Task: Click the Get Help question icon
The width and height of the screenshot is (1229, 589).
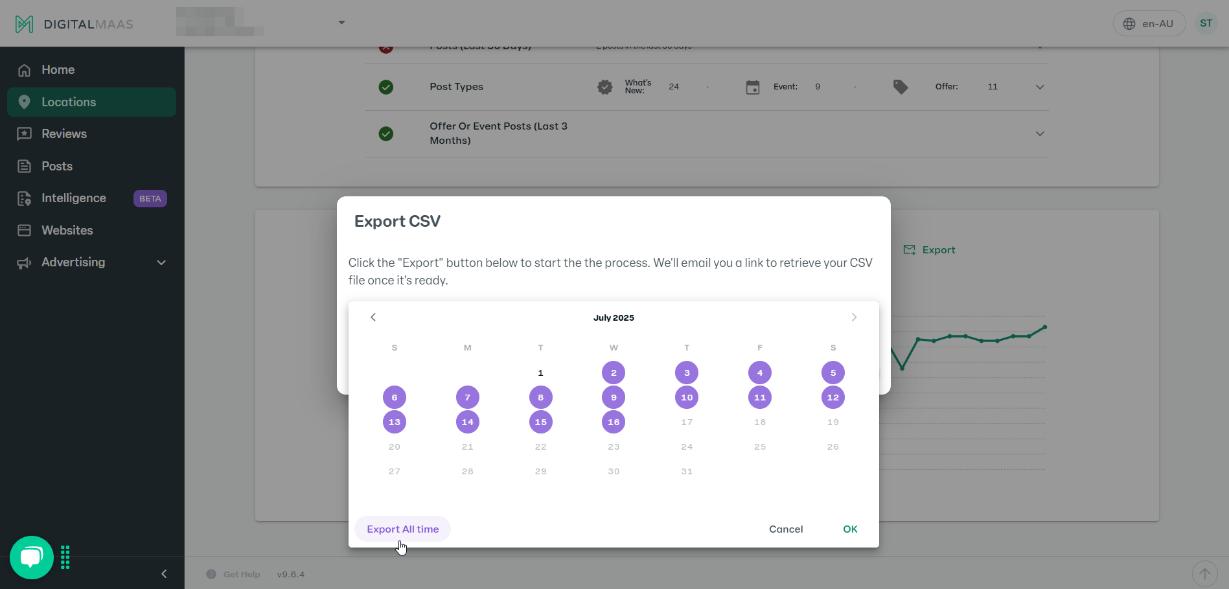Action: click(211, 574)
